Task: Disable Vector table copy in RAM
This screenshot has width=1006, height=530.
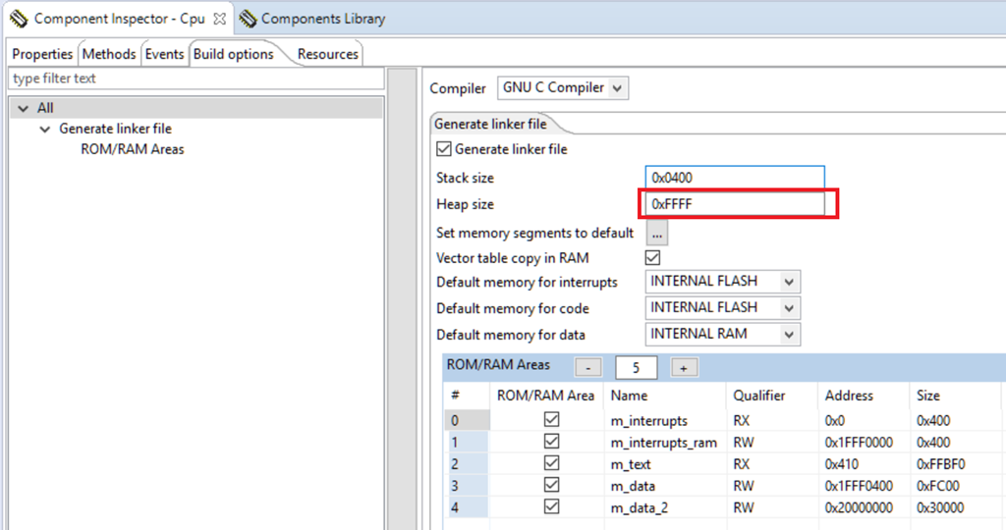Action: click(x=652, y=257)
